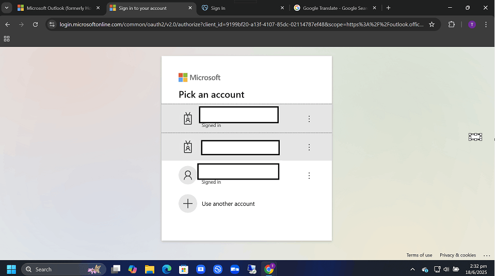Screen dimensions: 495x276
Task: Open Google Chrome from the taskbar
Action: 268,269
